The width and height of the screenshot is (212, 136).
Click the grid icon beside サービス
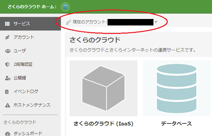coord(7,24)
